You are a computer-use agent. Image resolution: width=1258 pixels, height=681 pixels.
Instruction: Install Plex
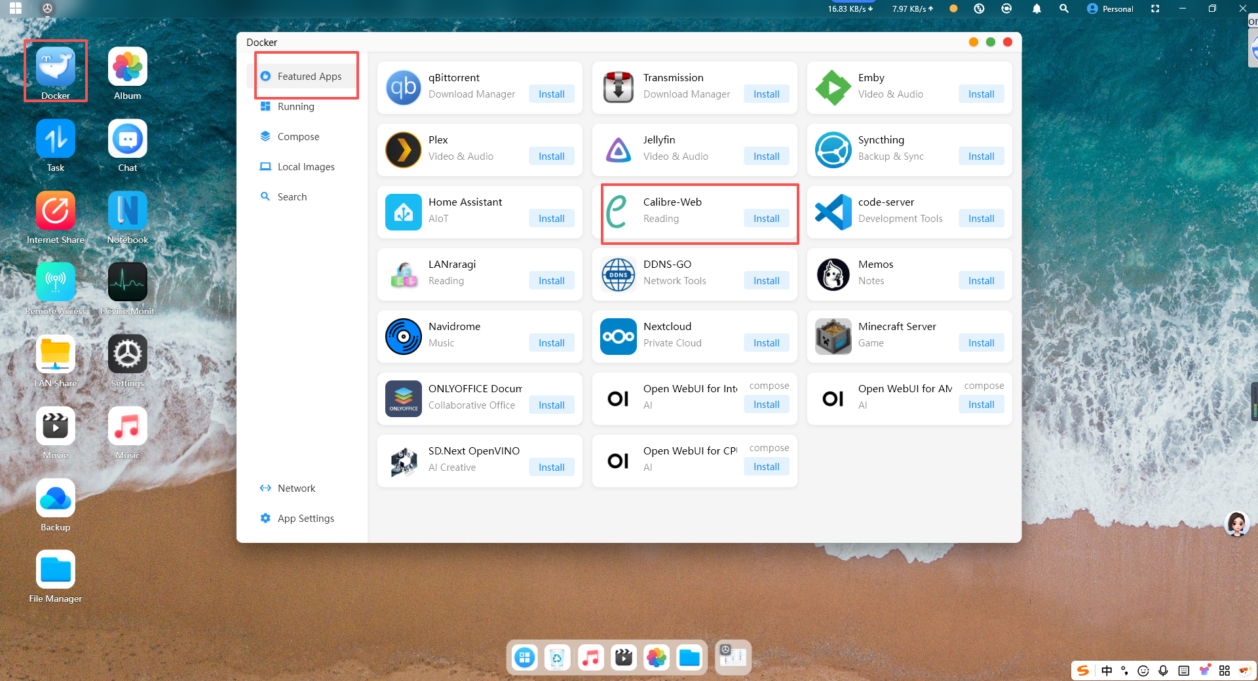(552, 156)
